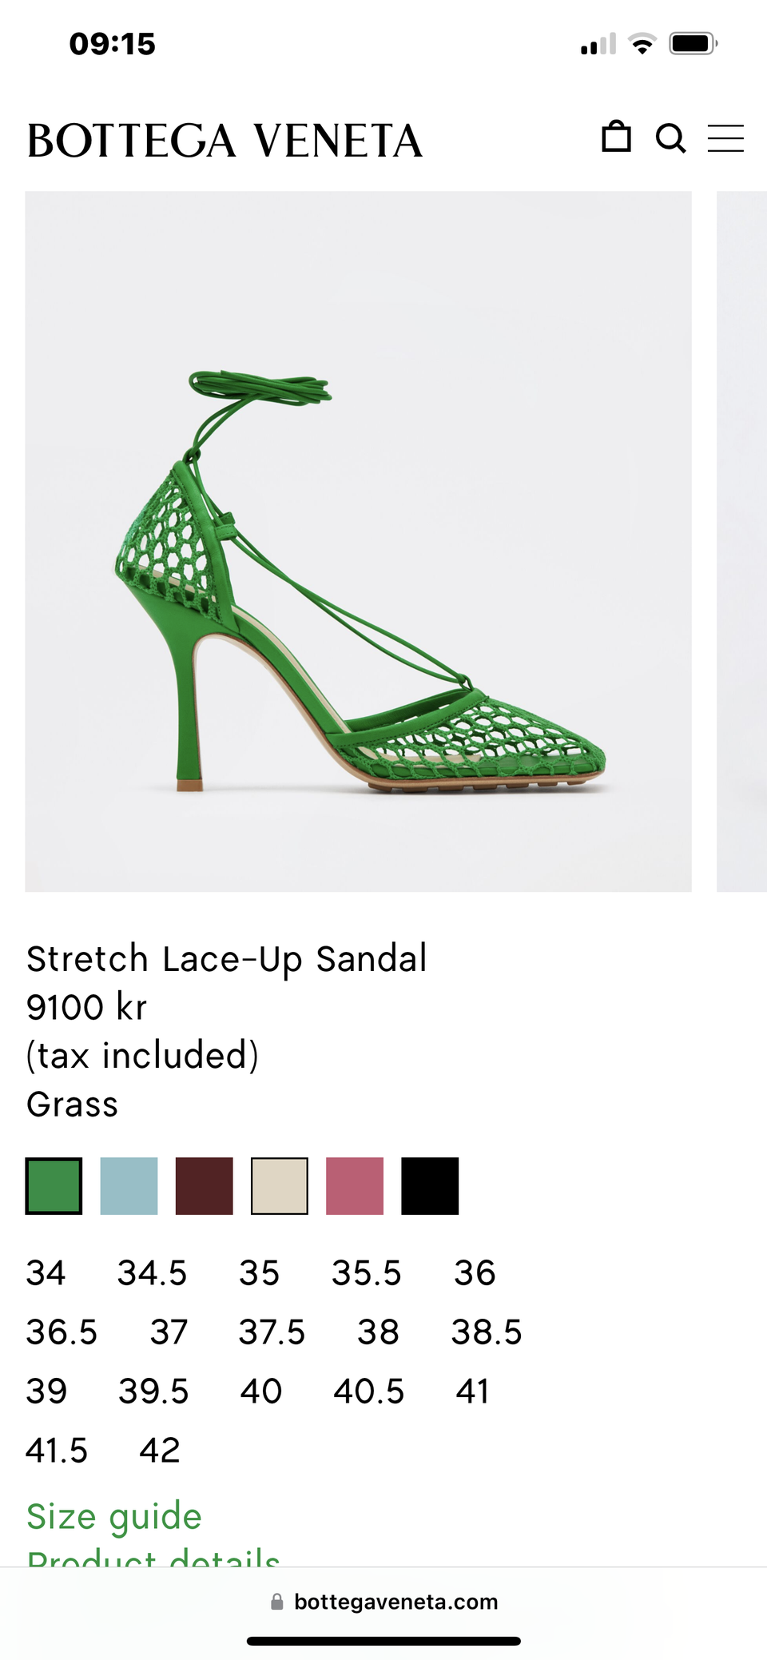The height and width of the screenshot is (1660, 767).
Task: Tap the lock icon beside the URL
Action: click(277, 1602)
